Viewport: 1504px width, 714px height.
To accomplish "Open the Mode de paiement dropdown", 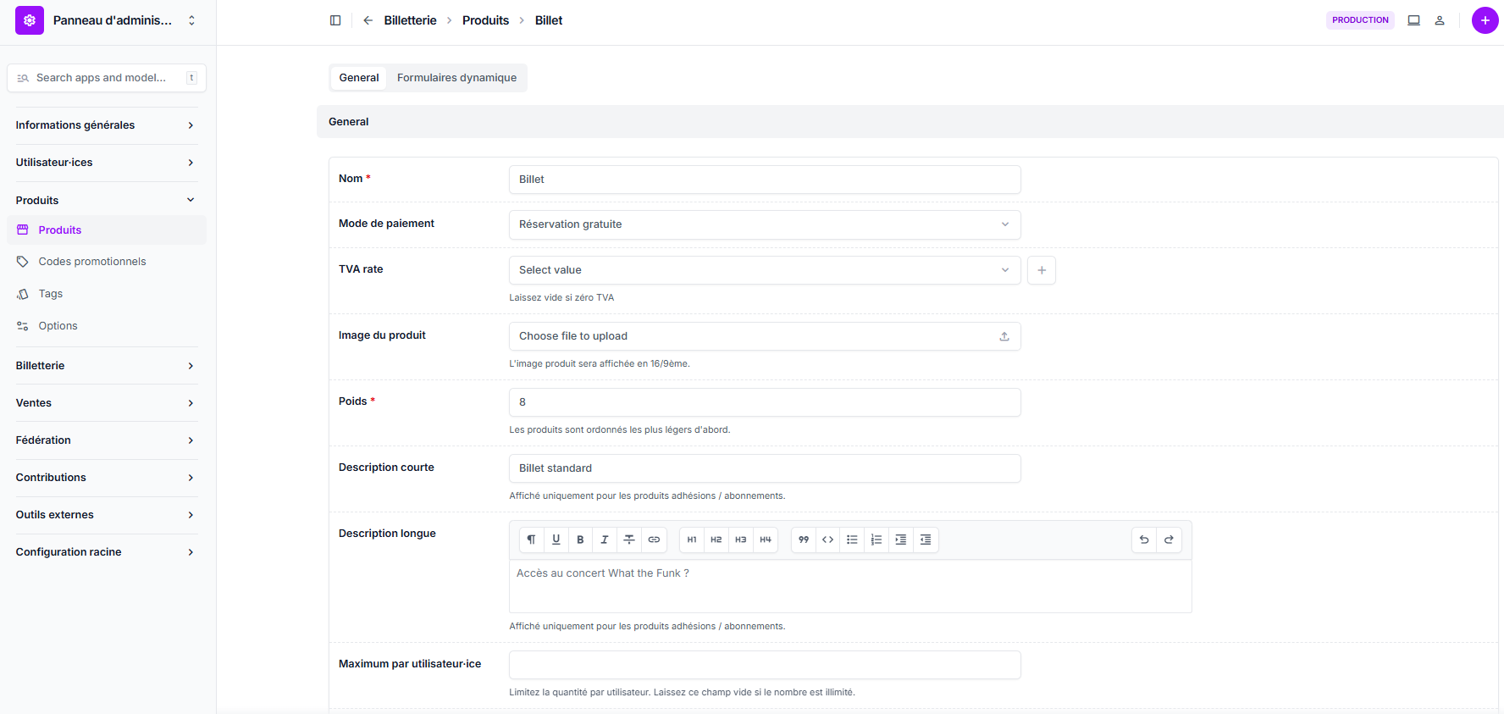I will (764, 224).
